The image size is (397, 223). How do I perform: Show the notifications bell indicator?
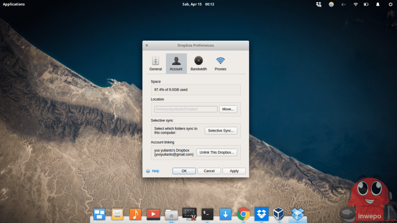tap(378, 4)
